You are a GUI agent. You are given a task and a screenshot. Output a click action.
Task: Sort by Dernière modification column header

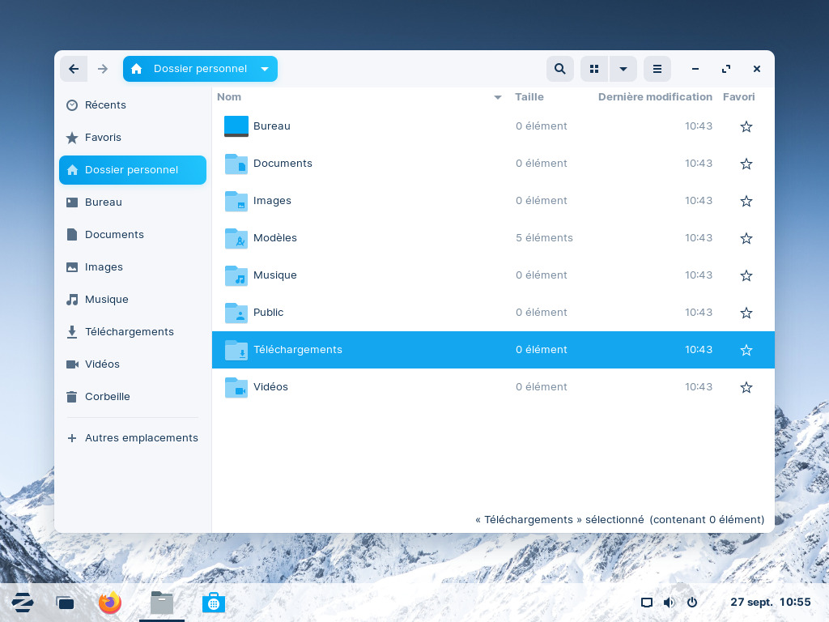click(x=655, y=97)
